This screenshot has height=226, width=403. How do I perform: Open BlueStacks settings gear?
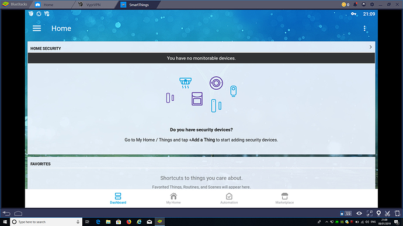(x=372, y=4)
